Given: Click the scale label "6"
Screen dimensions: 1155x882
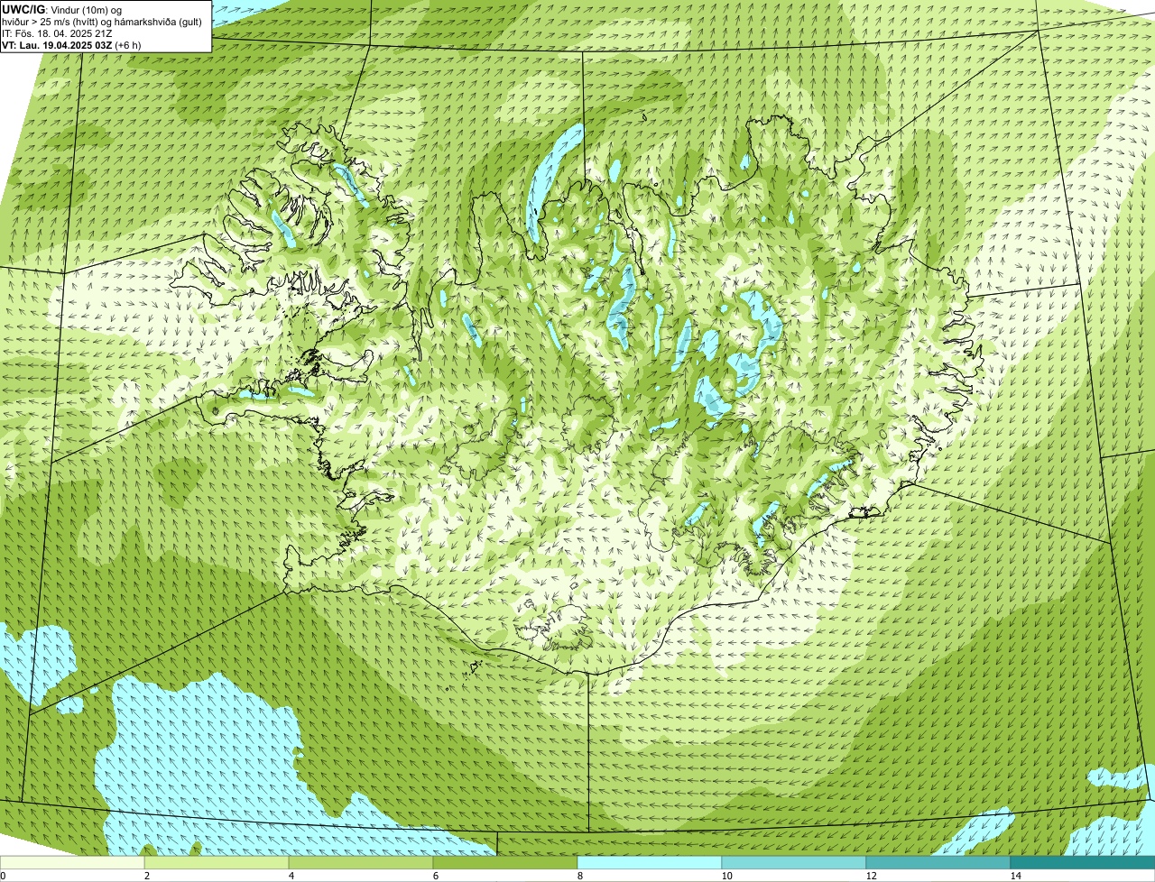Looking at the screenshot, I should pos(435,876).
